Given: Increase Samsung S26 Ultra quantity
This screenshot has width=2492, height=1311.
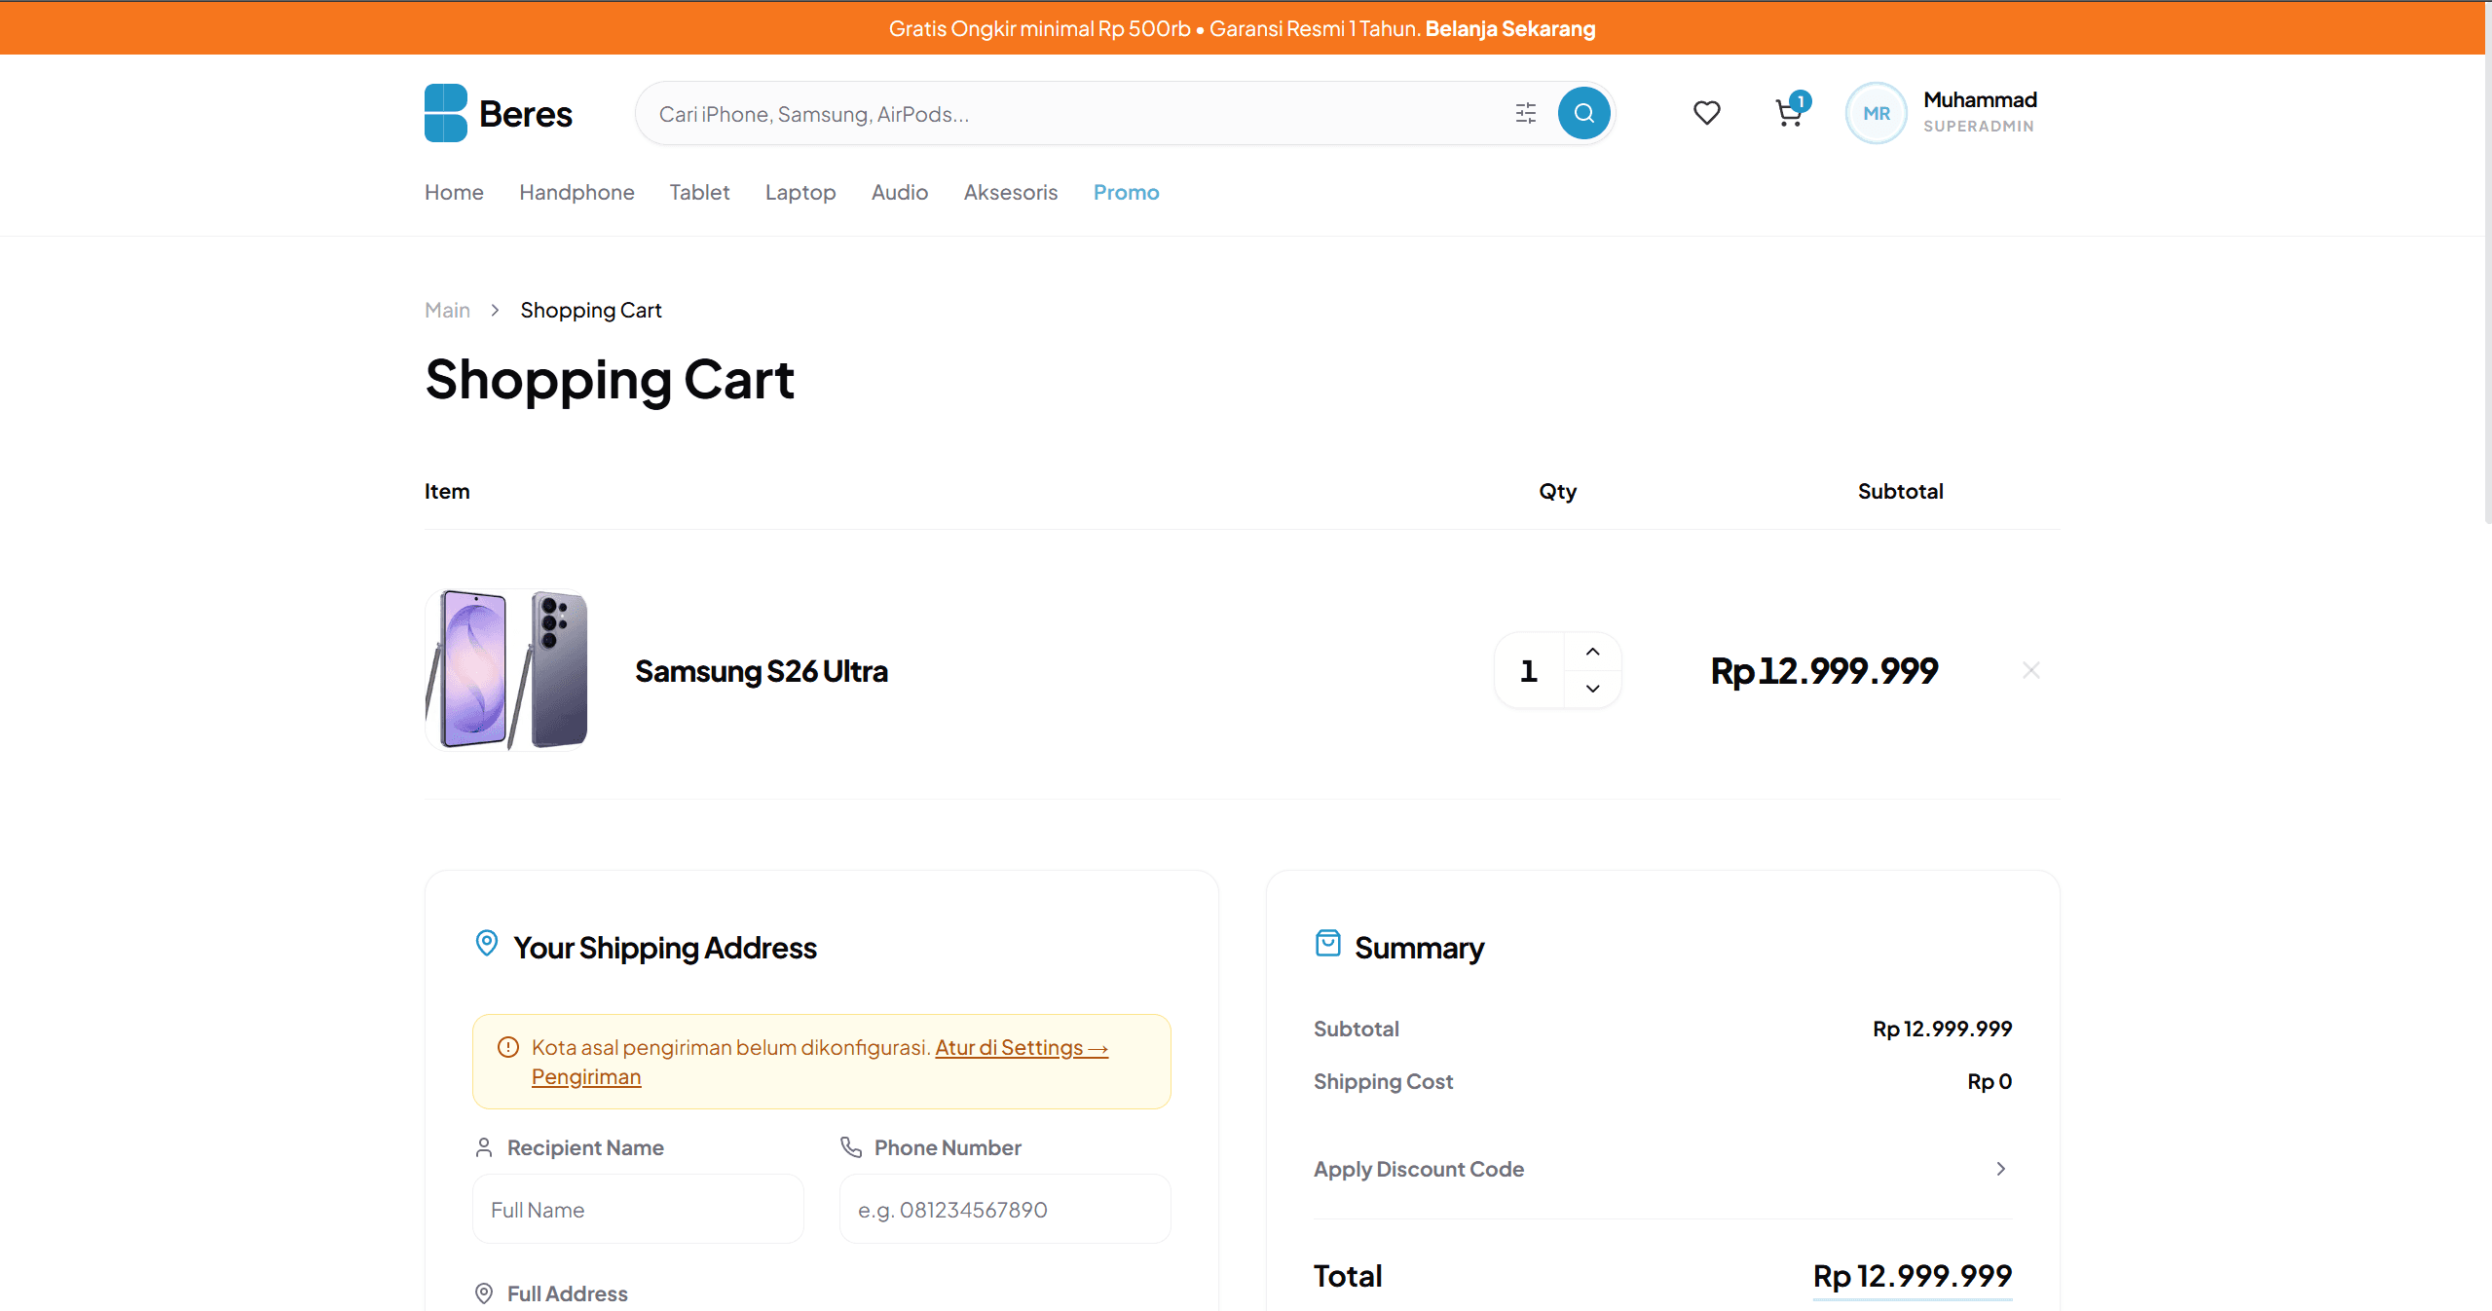Looking at the screenshot, I should [x=1592, y=652].
